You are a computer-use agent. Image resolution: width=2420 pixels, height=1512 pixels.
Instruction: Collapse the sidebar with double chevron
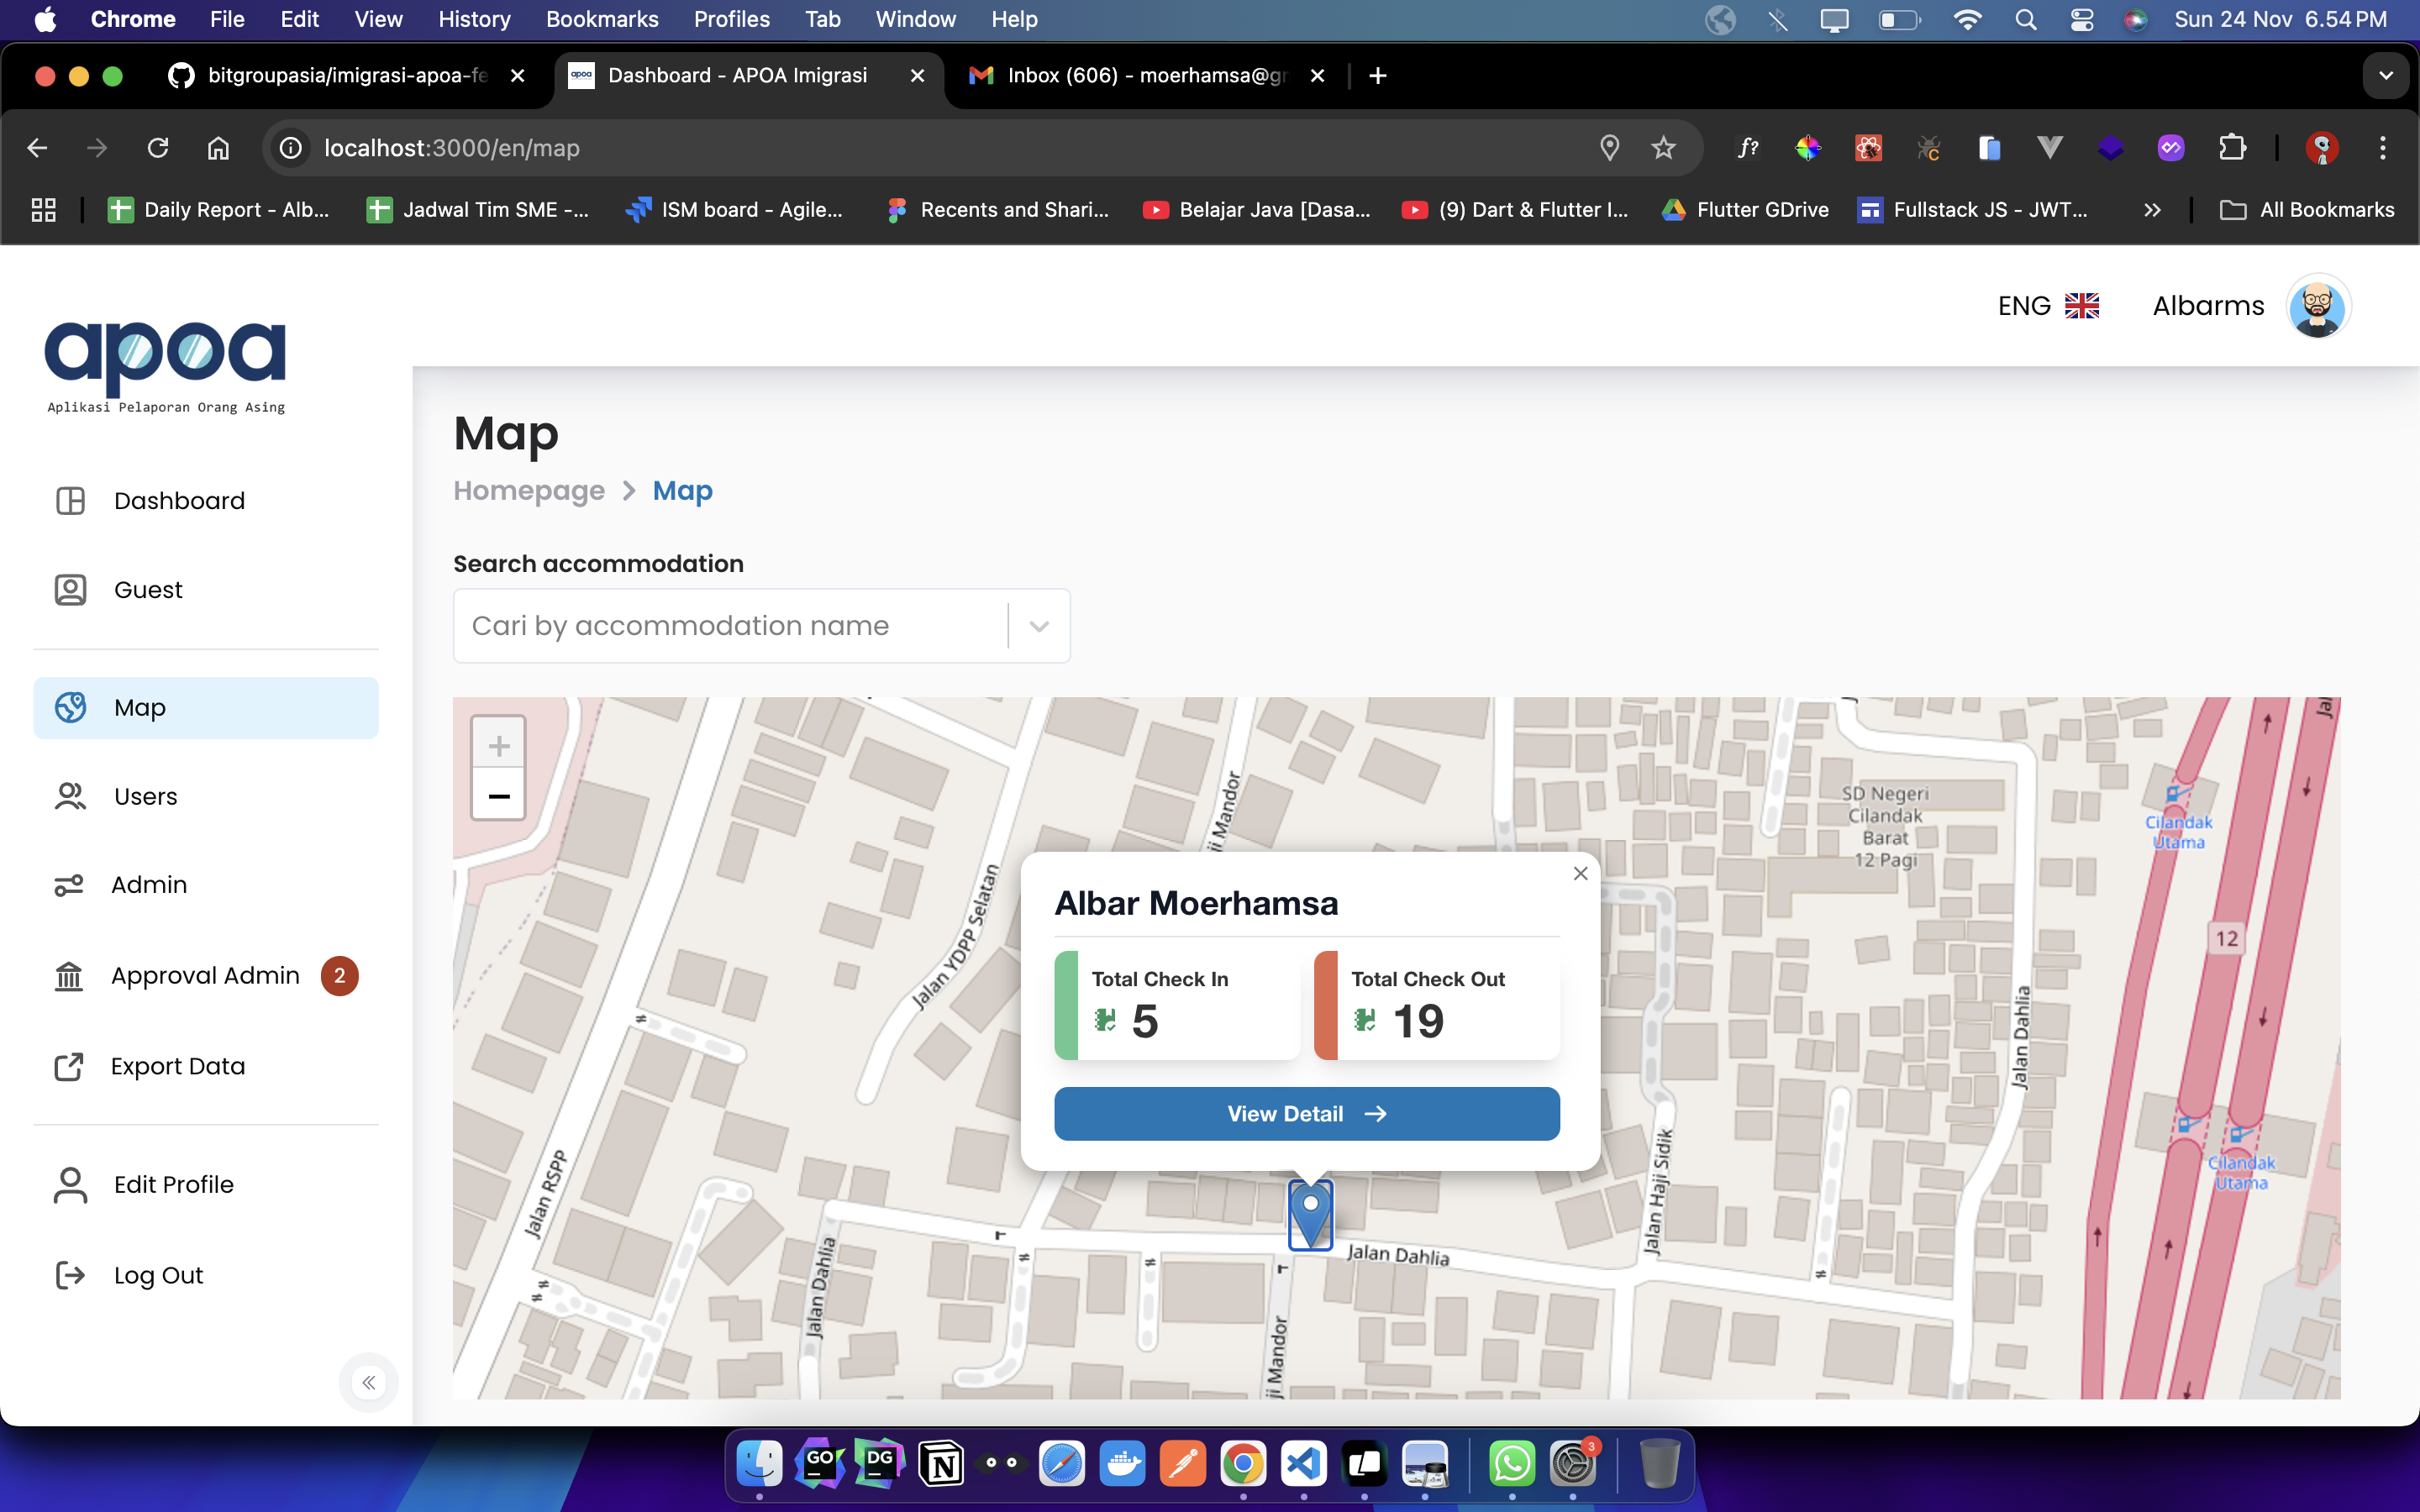[x=369, y=1383]
